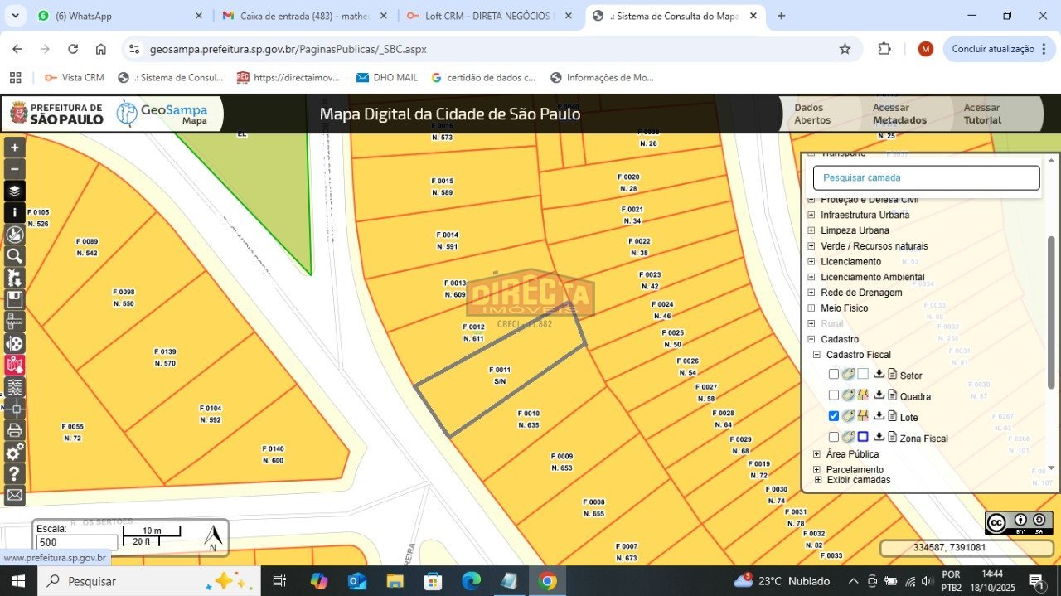
Task: Click the information tool icon
Action: click(x=15, y=212)
